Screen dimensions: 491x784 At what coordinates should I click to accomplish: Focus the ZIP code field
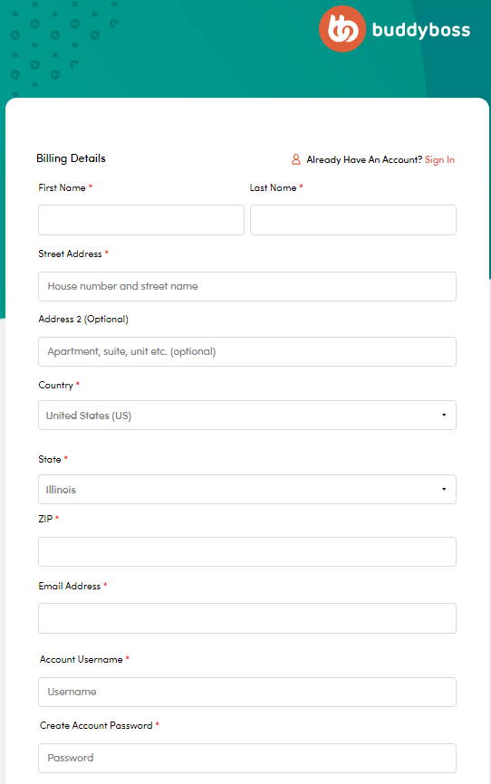247,552
